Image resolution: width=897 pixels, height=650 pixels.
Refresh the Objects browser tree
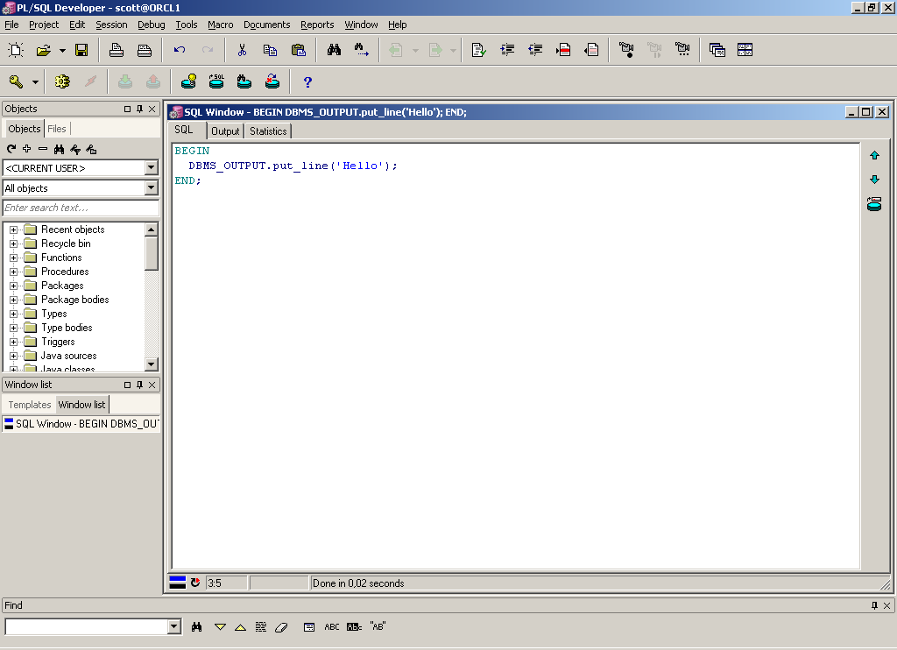[9, 149]
